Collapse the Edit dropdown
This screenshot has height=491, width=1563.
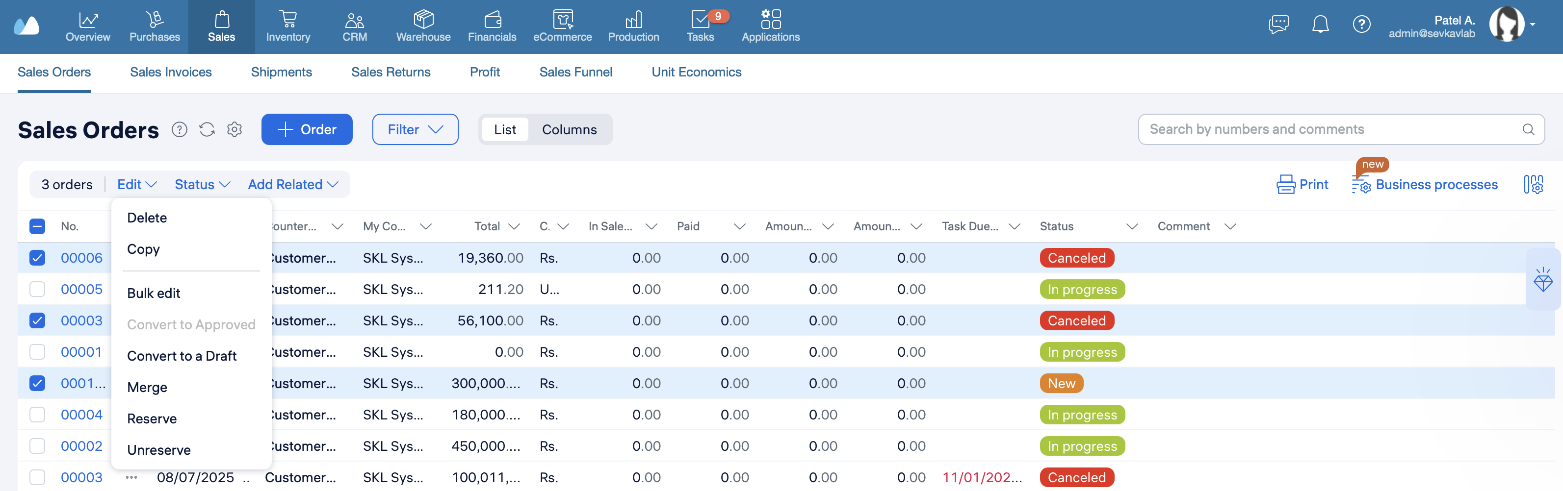137,184
